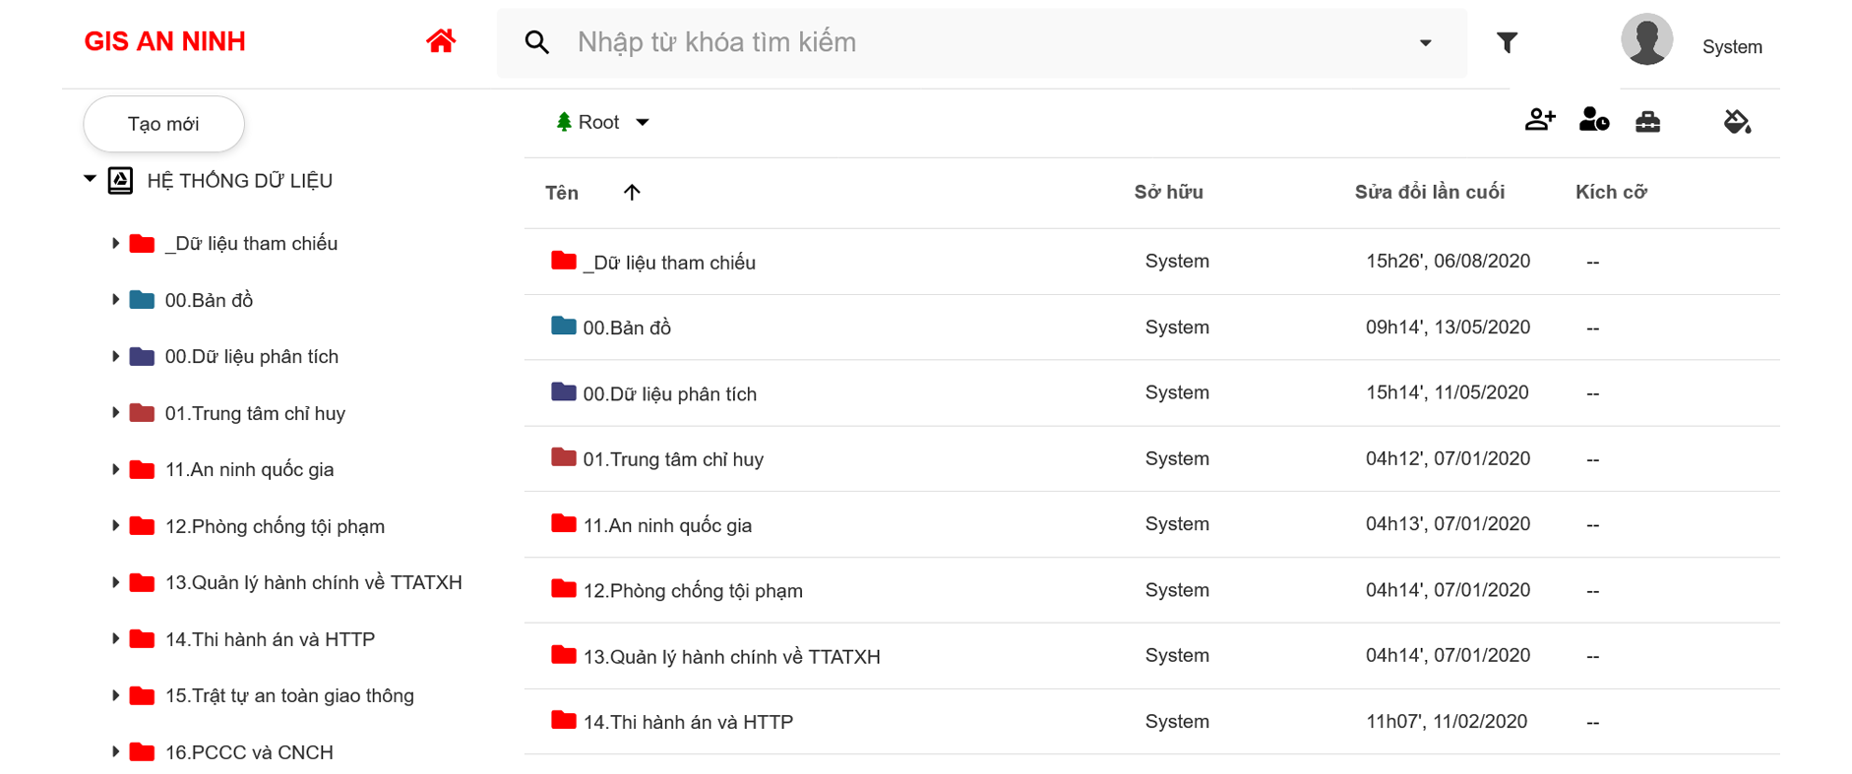Collapse the HỆ THỐNG DỮ LIỆU tree
Screen dimensions: 1852x774
pyautogui.click(x=90, y=179)
